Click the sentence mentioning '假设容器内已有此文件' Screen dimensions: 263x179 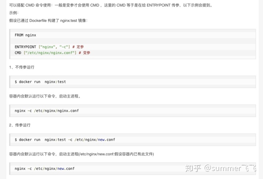click(x=81, y=154)
